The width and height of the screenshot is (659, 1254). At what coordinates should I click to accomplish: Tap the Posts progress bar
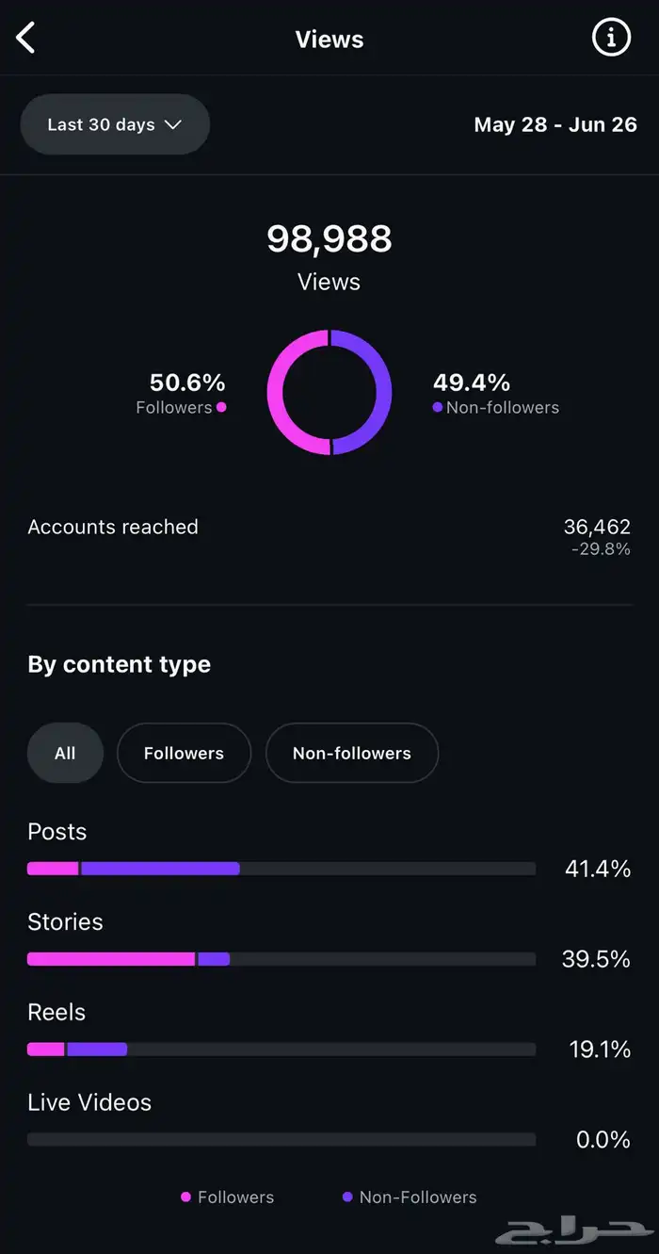pos(281,869)
